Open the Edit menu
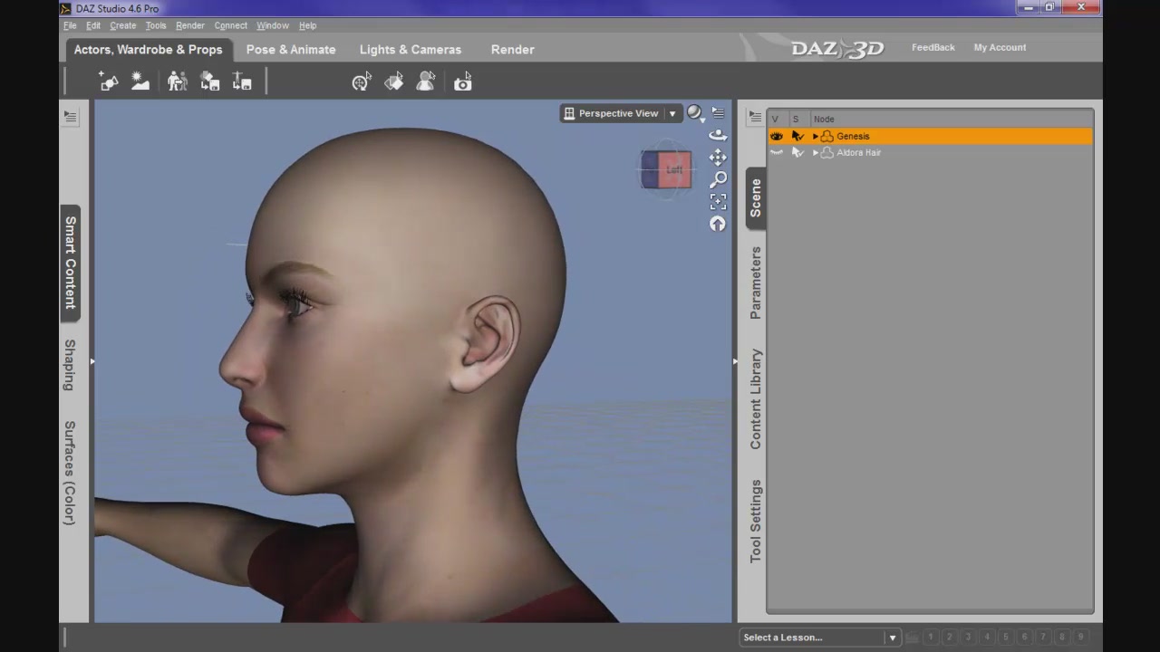The height and width of the screenshot is (652, 1160). click(x=93, y=25)
